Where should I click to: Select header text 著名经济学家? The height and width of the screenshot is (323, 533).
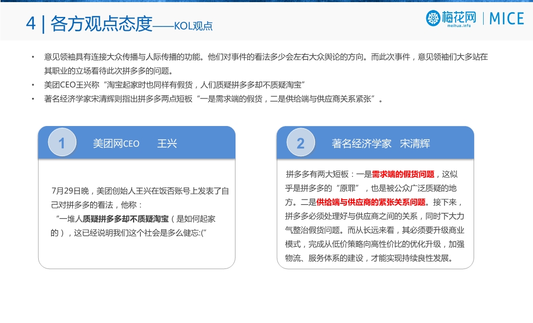(361, 143)
